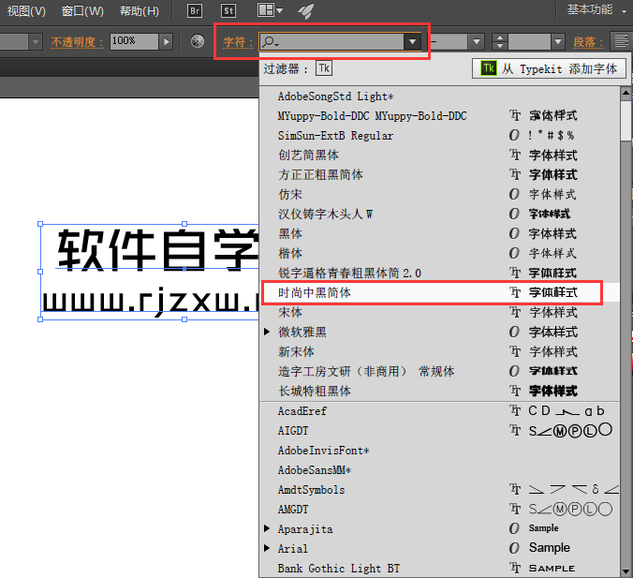Click the recolor artwork wheel icon
The height and width of the screenshot is (578, 633).
(197, 41)
